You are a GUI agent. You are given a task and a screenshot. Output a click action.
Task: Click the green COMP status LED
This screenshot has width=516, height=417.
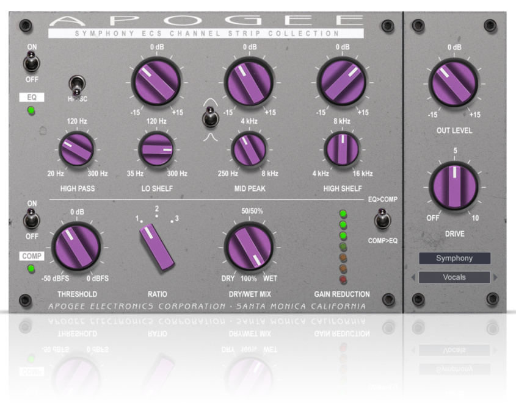tap(31, 269)
